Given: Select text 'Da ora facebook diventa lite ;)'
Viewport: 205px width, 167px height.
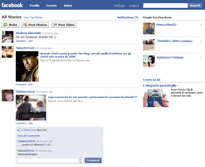Looking at the screenshot, I should (x=36, y=37).
